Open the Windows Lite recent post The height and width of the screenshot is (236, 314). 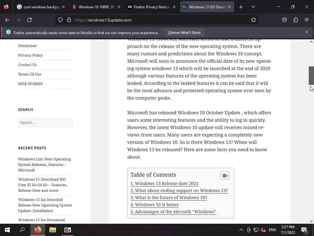click(44, 165)
